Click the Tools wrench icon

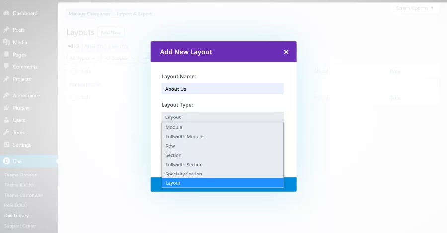tap(6, 132)
